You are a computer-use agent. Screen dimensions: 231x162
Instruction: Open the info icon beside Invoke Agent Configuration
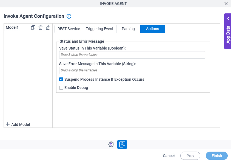coord(69,16)
